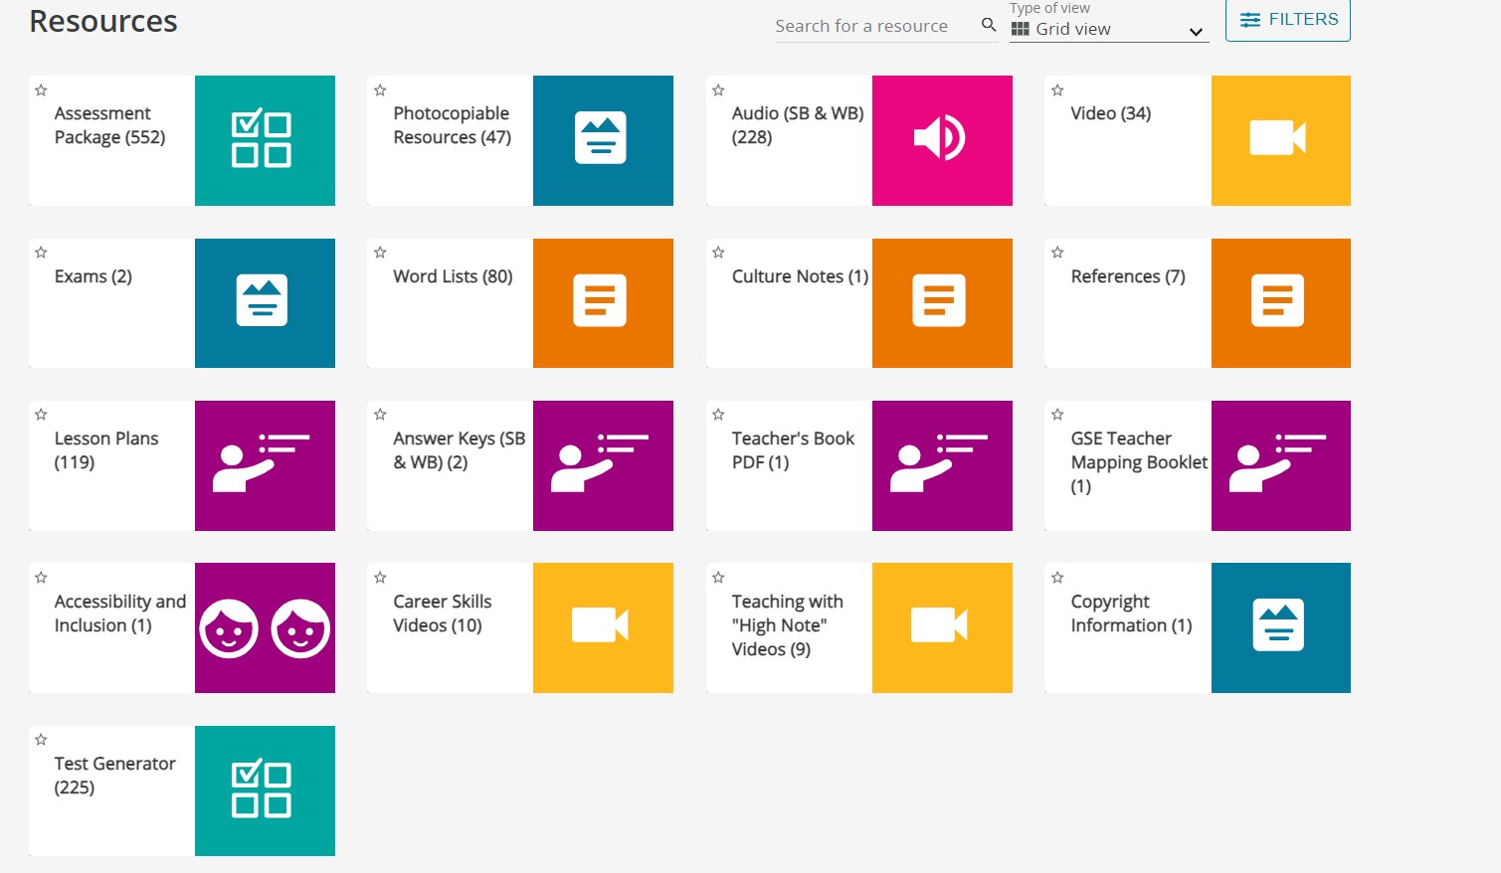This screenshot has width=1501, height=873.
Task: Click the smiling faces icon on Accessibility tile
Action: point(265,627)
